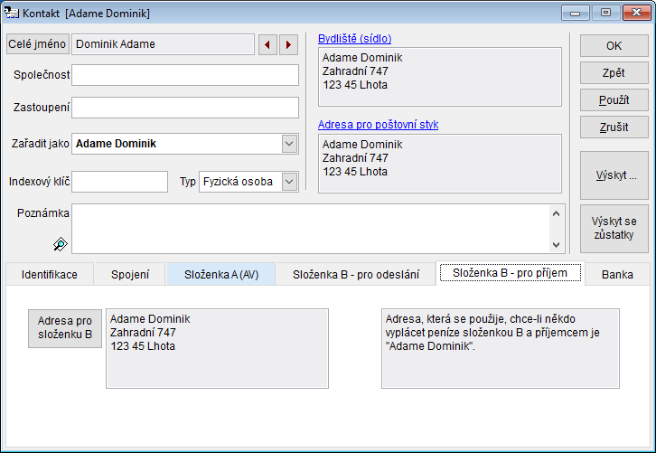Open the Spojení tab
656x453 pixels.
(130, 275)
